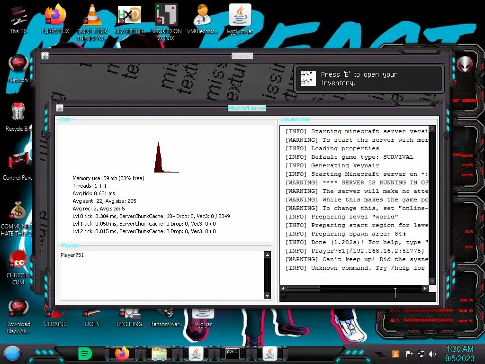Open File Explorer from the taskbar
The image size is (485, 364).
pyautogui.click(x=159, y=354)
